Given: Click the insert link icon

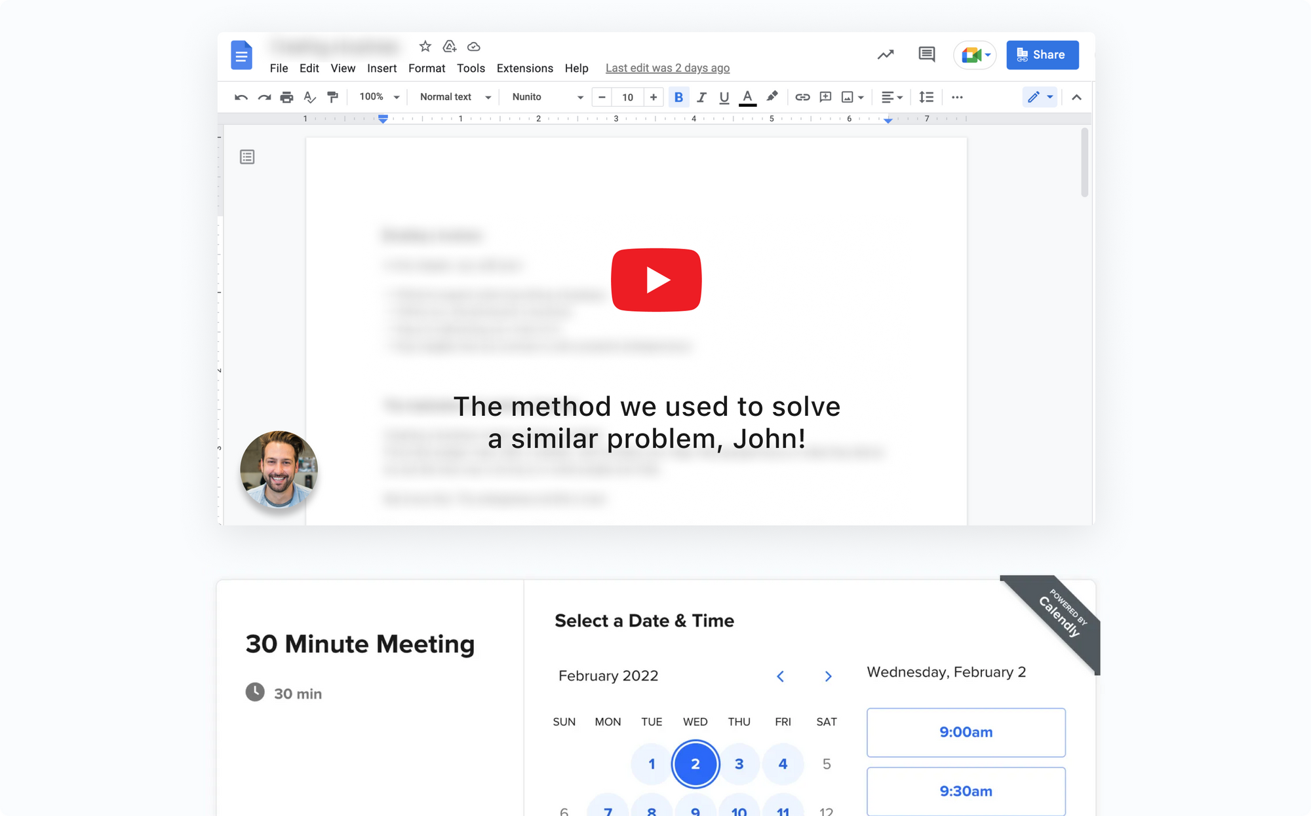Looking at the screenshot, I should tap(802, 98).
